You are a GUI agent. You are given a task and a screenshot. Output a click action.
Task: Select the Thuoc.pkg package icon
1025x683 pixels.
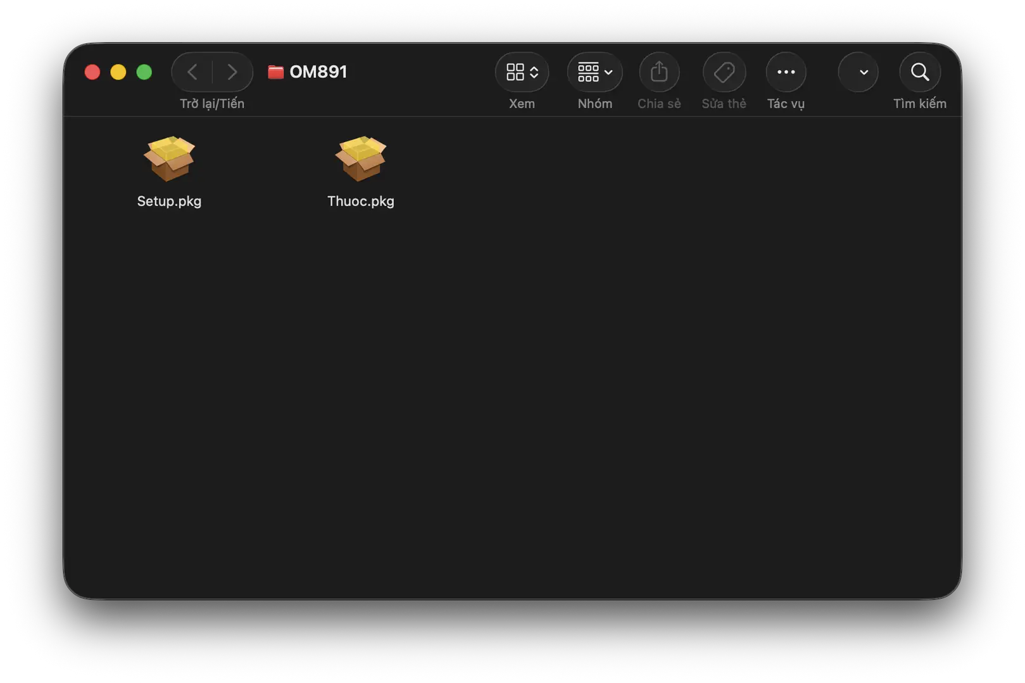pos(361,159)
